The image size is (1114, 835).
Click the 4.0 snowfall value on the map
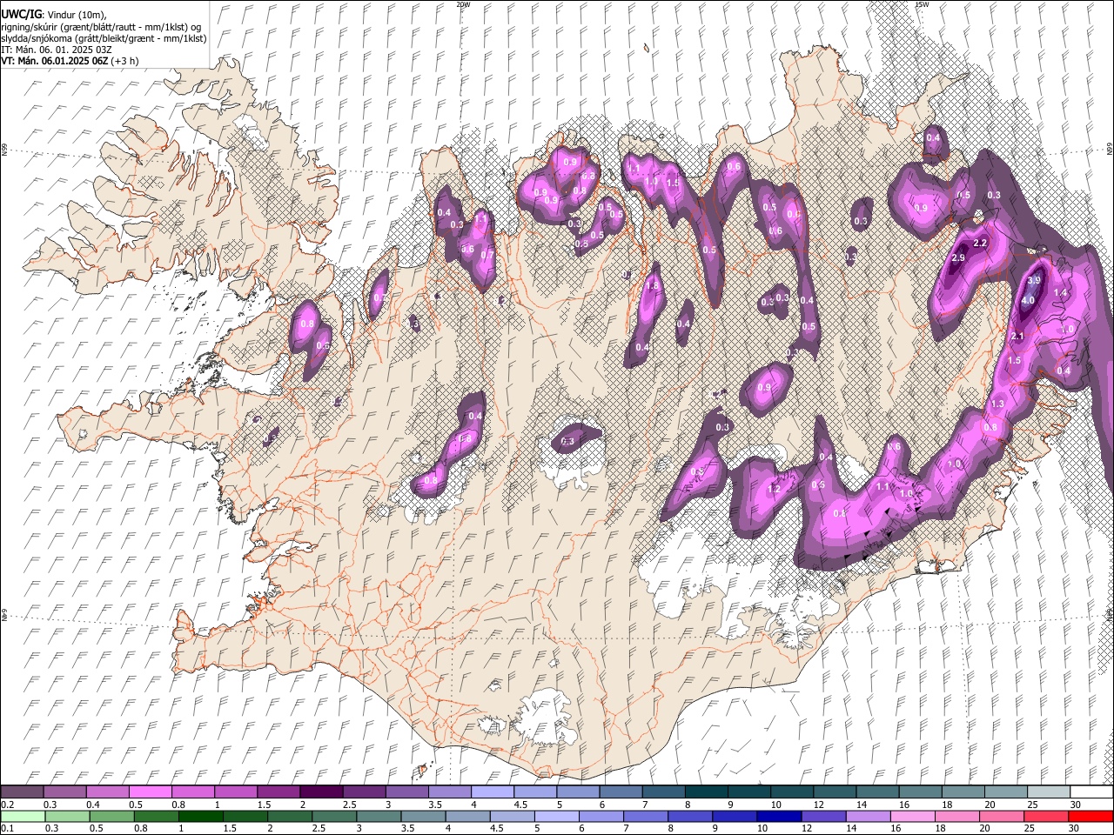click(1028, 300)
